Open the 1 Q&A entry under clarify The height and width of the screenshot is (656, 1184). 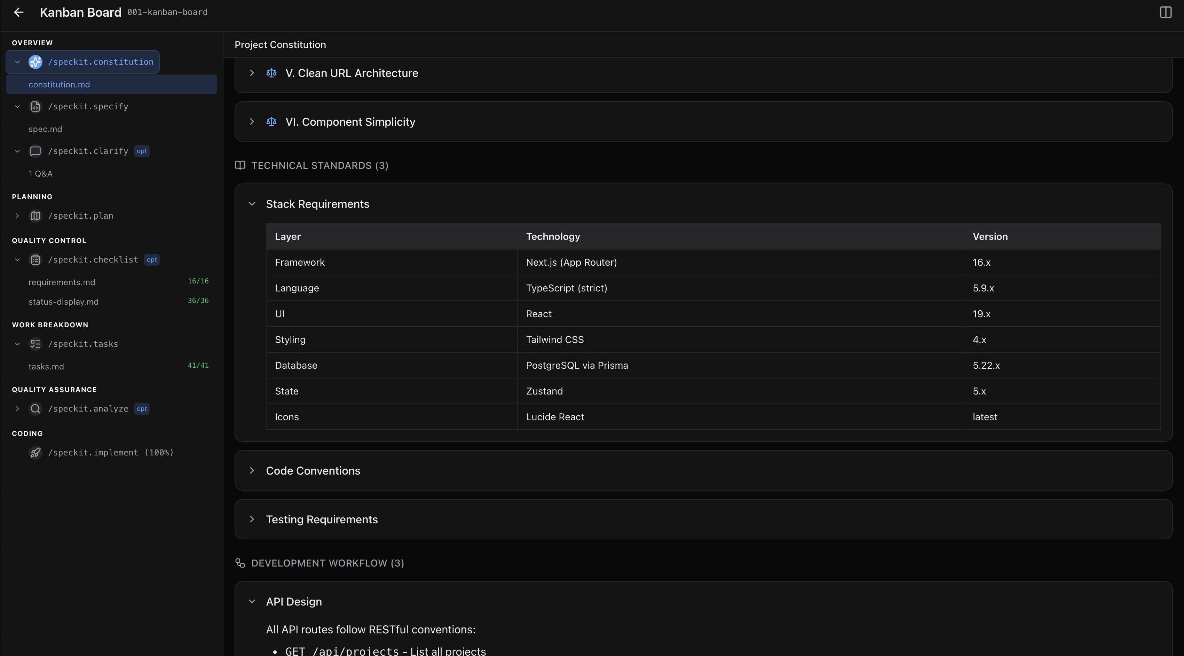tap(40, 173)
